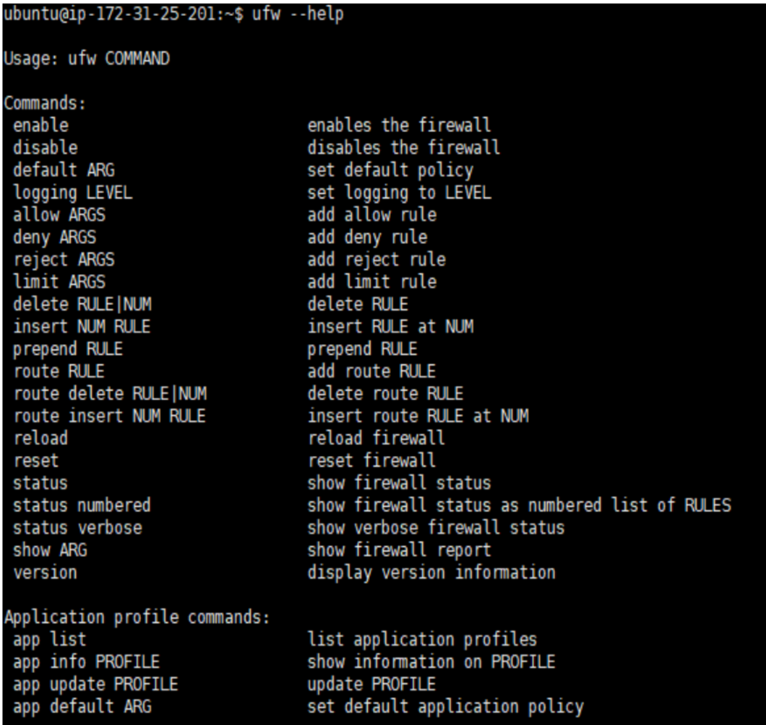The height and width of the screenshot is (725, 766).
Task: Click the 'limit ARGS' command text
Action: (59, 282)
